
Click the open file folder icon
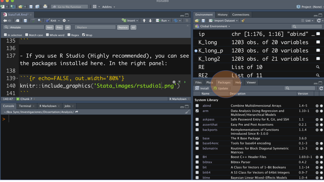pyautogui.click(x=20, y=7)
